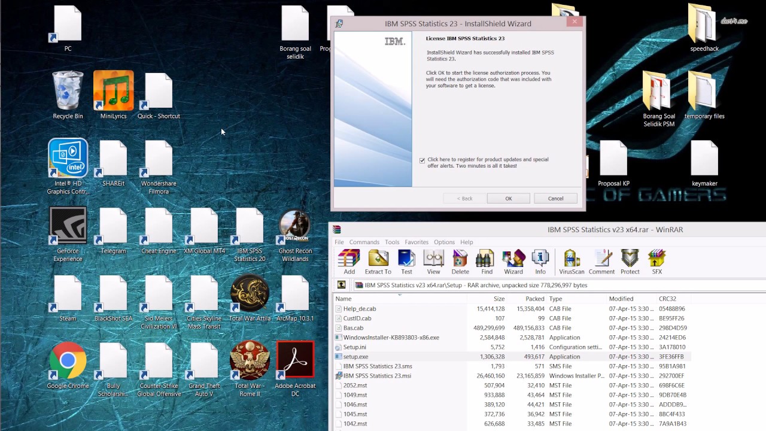Open the File menu in WinRAR
766x431 pixels.
tap(339, 242)
